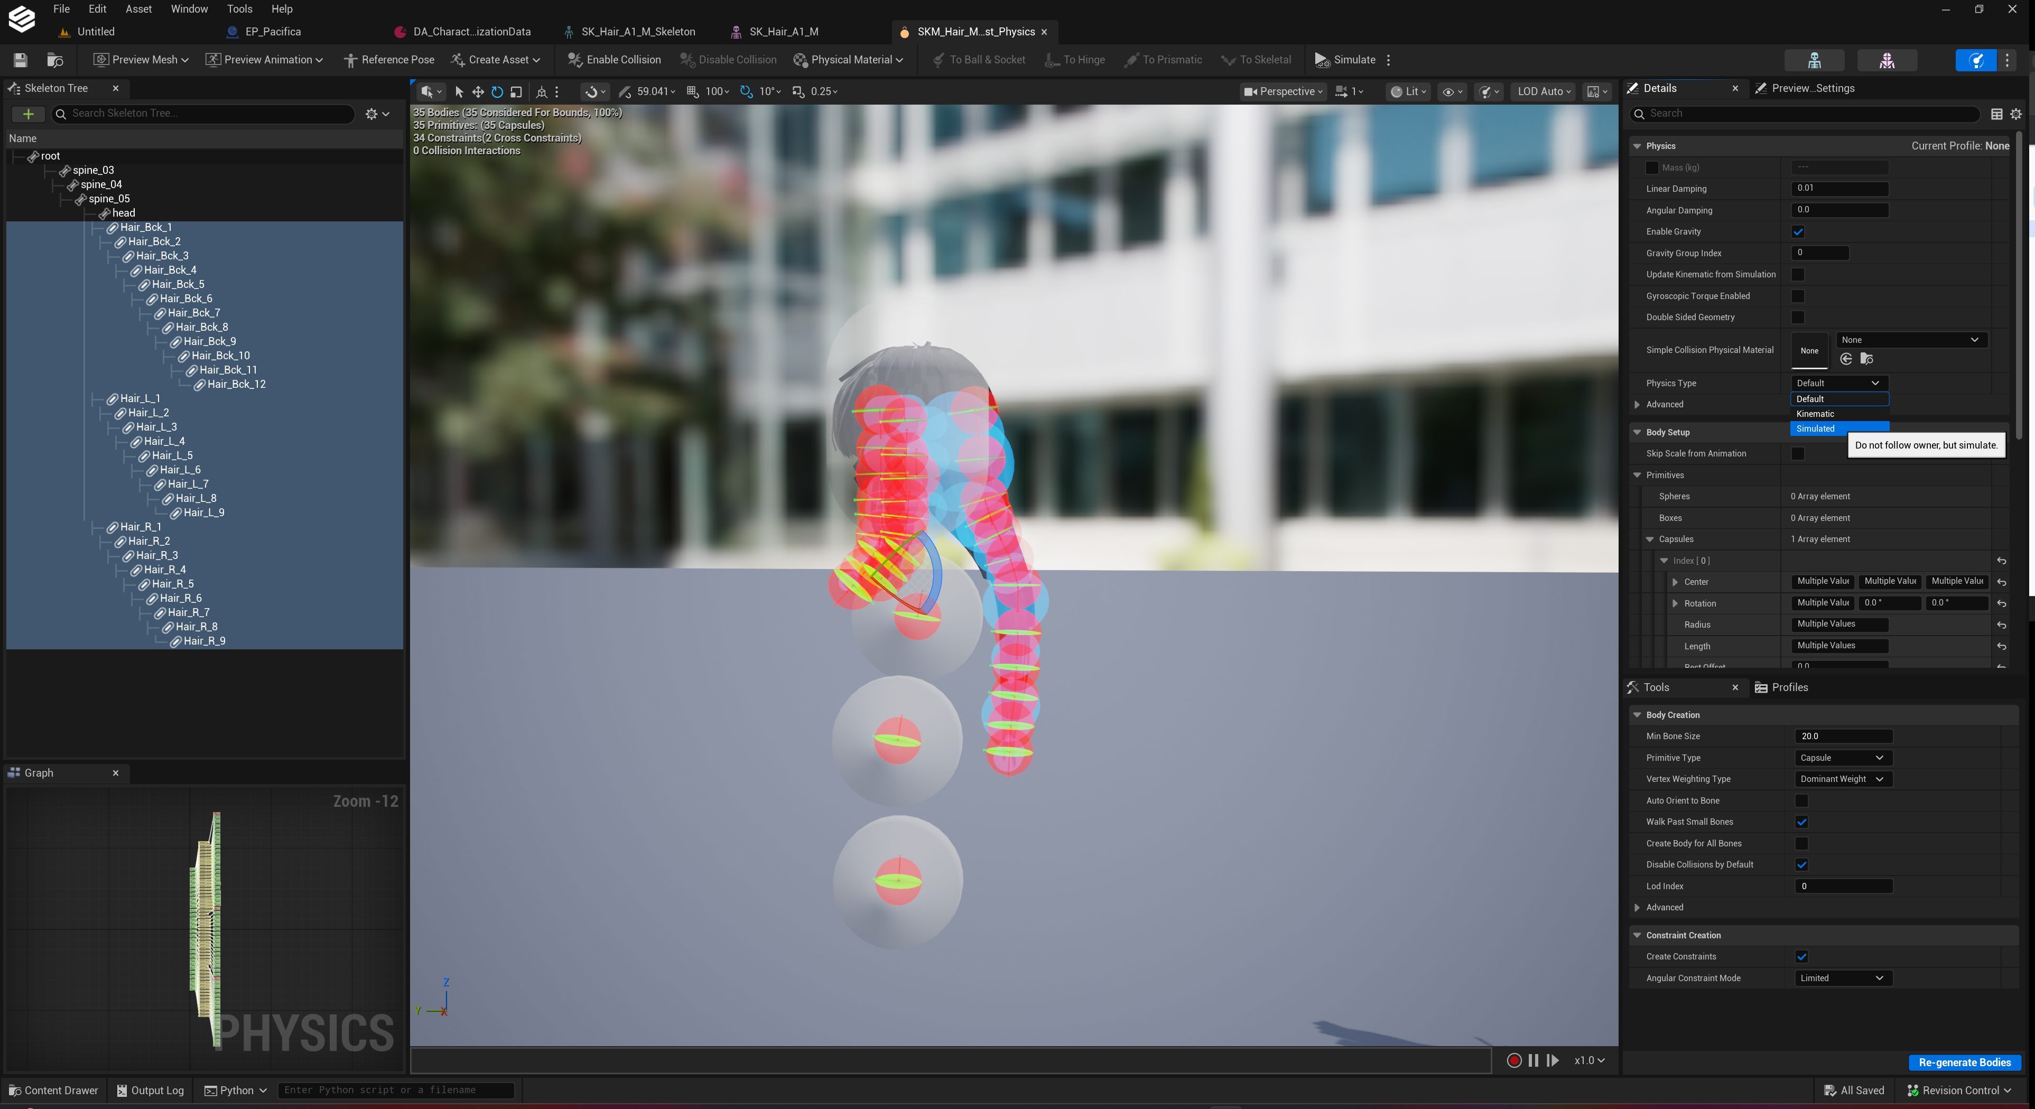
Task: Toggle Enable Gravity checkbox
Action: 1798,231
